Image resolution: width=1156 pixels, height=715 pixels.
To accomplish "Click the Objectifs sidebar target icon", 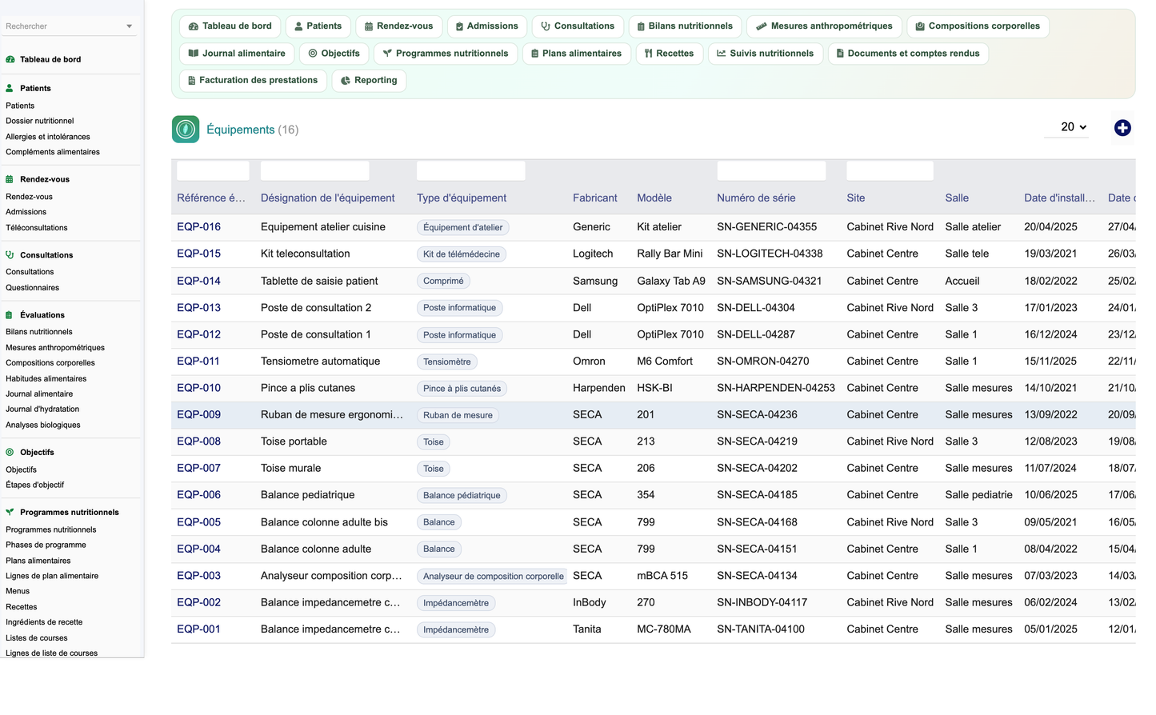I will [10, 452].
